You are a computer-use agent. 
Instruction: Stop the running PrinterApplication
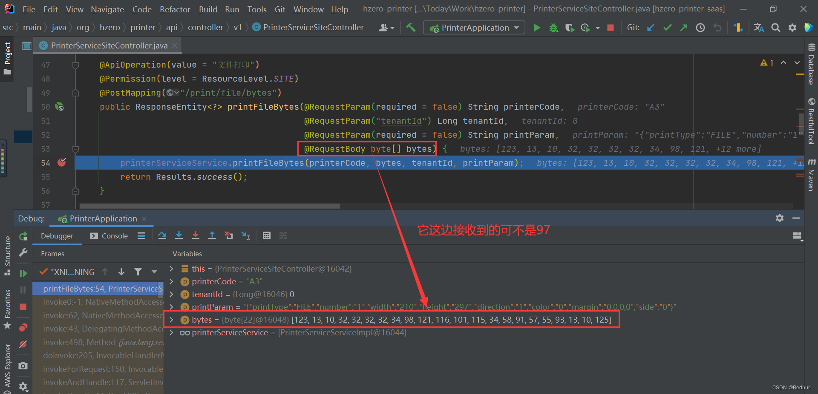click(x=610, y=27)
